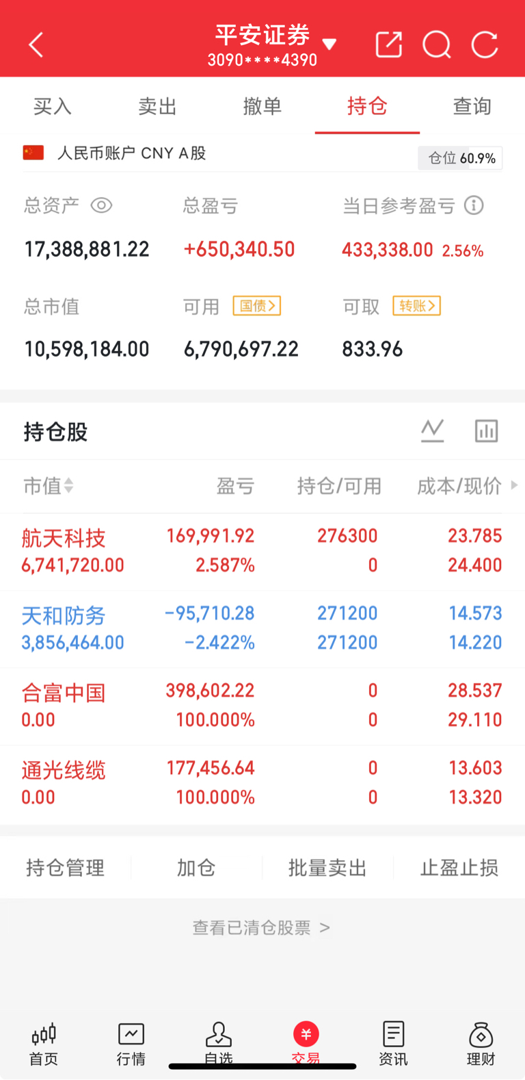The width and height of the screenshot is (525, 1080).
Task: Open 查看已清仓股票 link
Action: [262, 927]
